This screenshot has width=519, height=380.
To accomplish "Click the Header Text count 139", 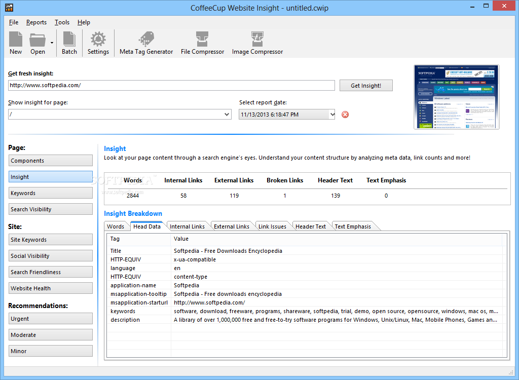I will point(336,196).
